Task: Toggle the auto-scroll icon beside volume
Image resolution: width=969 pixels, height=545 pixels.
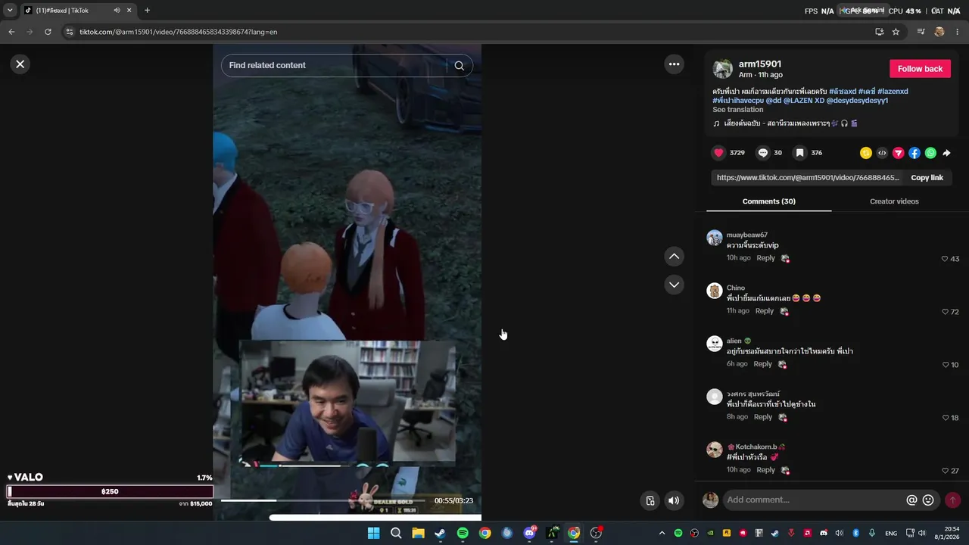Action: coord(650,500)
